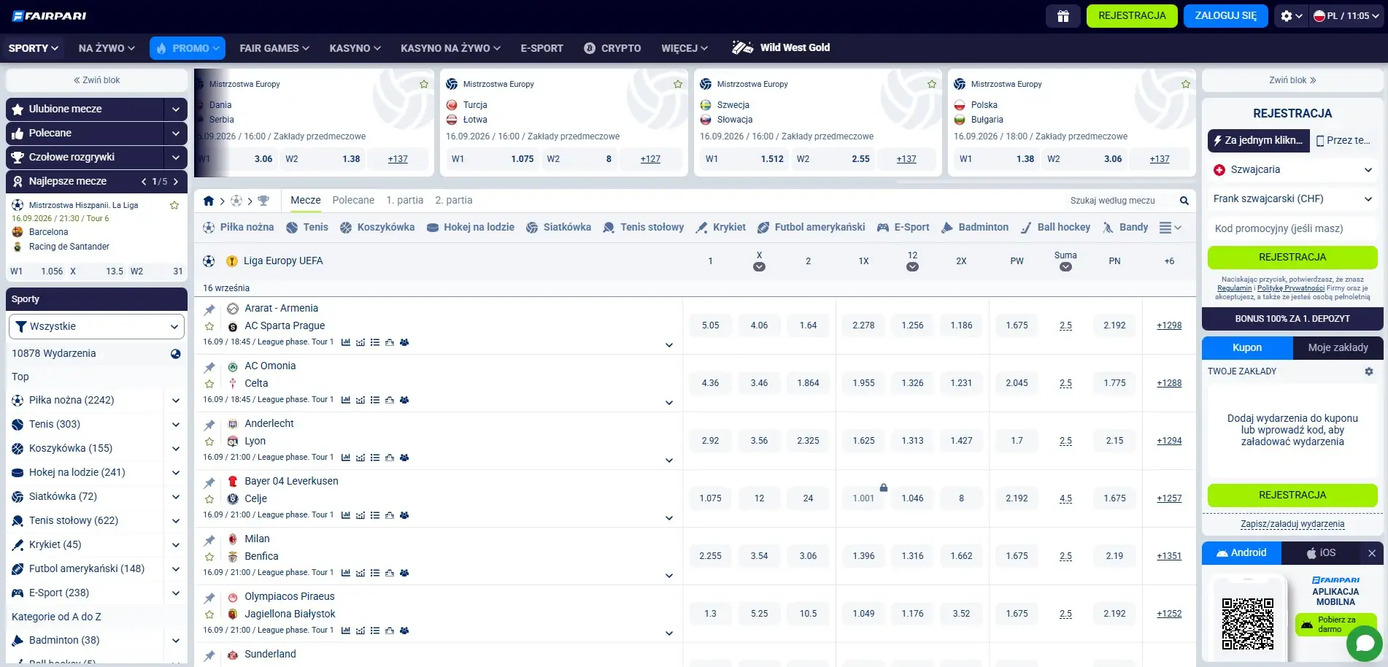Favorite the Turcja vs Łotwa card
Viewport: 1388px width, 667px height.
pos(678,84)
